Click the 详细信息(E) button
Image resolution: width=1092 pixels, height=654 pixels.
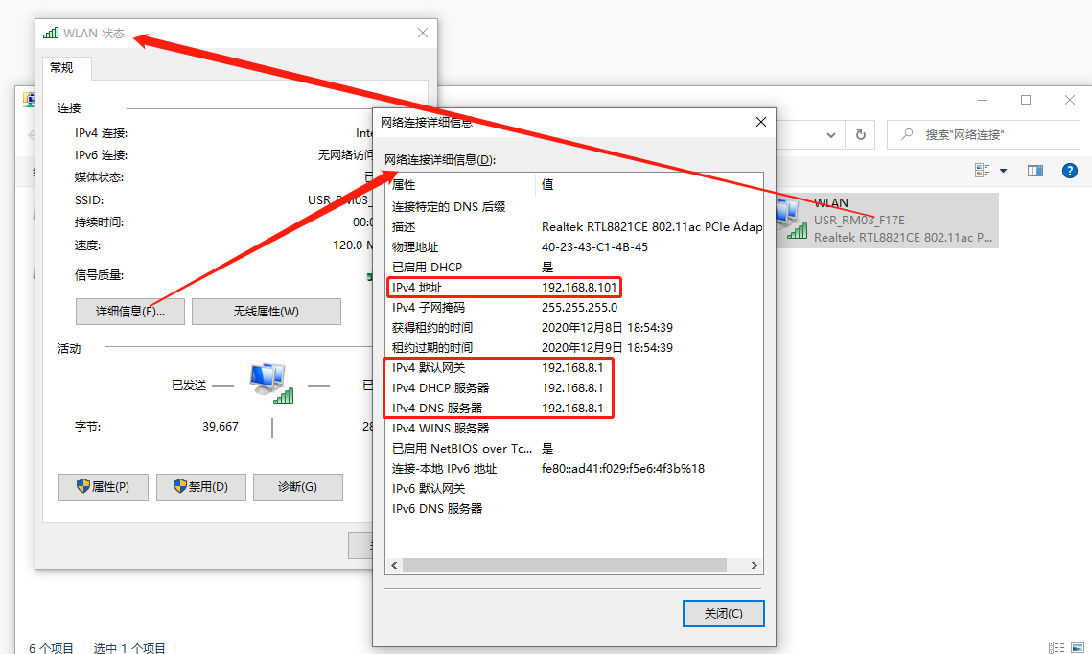pos(130,312)
